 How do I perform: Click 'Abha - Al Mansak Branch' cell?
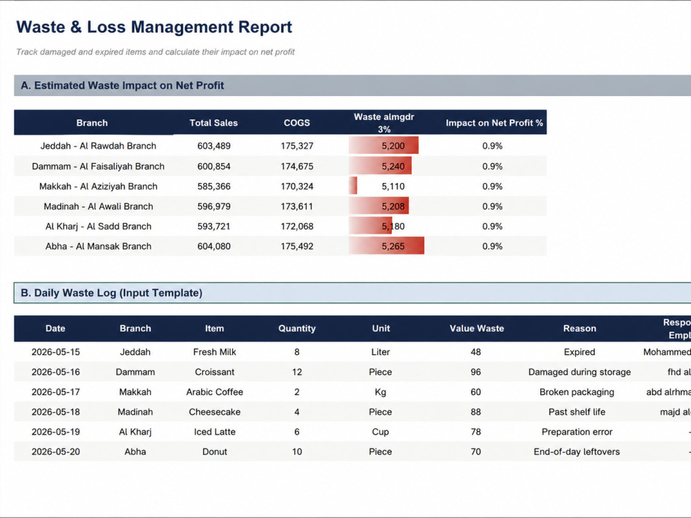click(98, 247)
